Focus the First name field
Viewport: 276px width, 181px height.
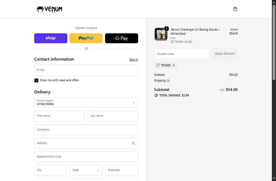pyautogui.click(x=59, y=116)
